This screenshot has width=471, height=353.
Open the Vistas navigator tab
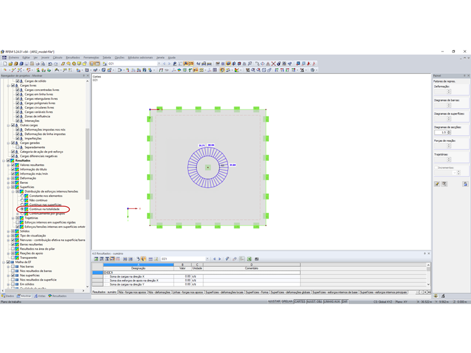pos(40,296)
